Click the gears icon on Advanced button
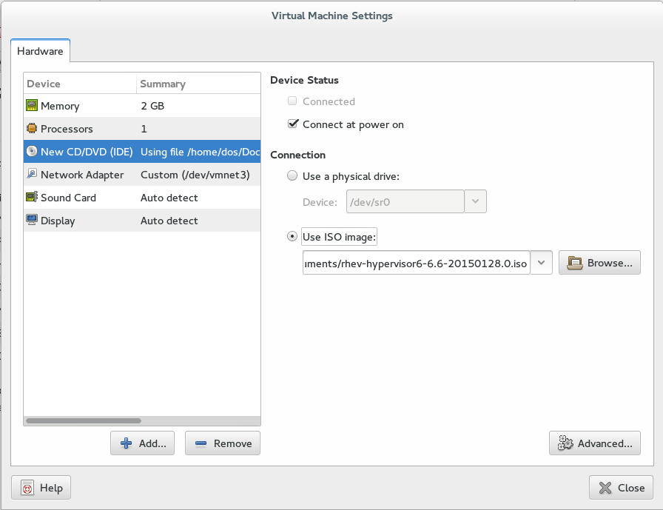Image resolution: width=663 pixels, height=510 pixels. point(565,443)
